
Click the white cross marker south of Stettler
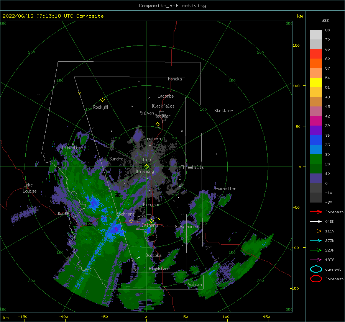pyautogui.click(x=217, y=154)
